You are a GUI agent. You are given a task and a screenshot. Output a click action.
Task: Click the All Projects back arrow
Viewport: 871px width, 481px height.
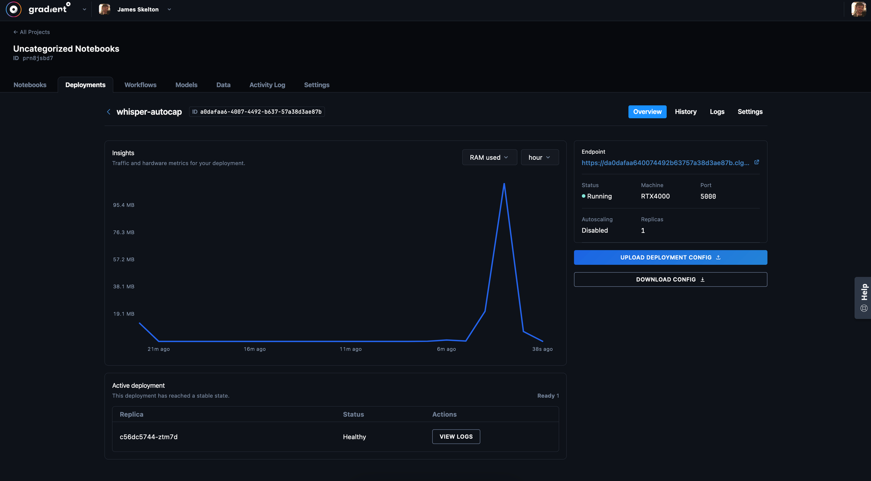tap(16, 32)
